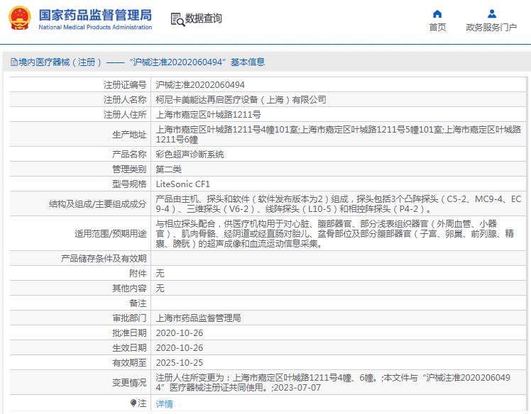Viewport: 531px width, 414px height.
Task: Select 无 value in 附件 row
Action: pos(160,274)
